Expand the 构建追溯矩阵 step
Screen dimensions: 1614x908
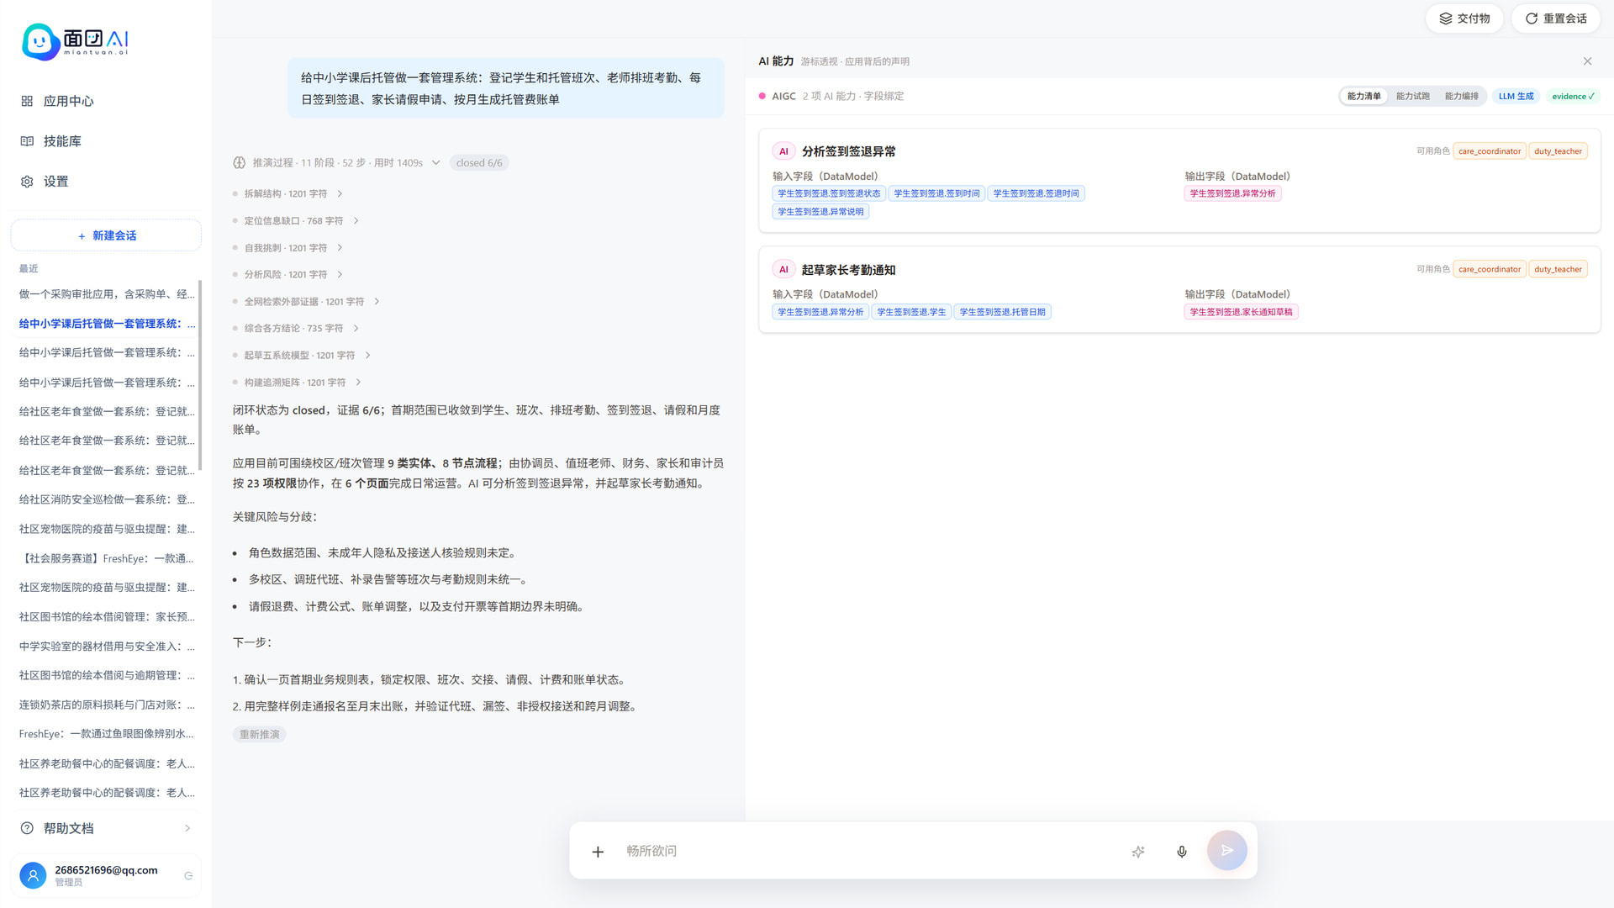pos(358,383)
